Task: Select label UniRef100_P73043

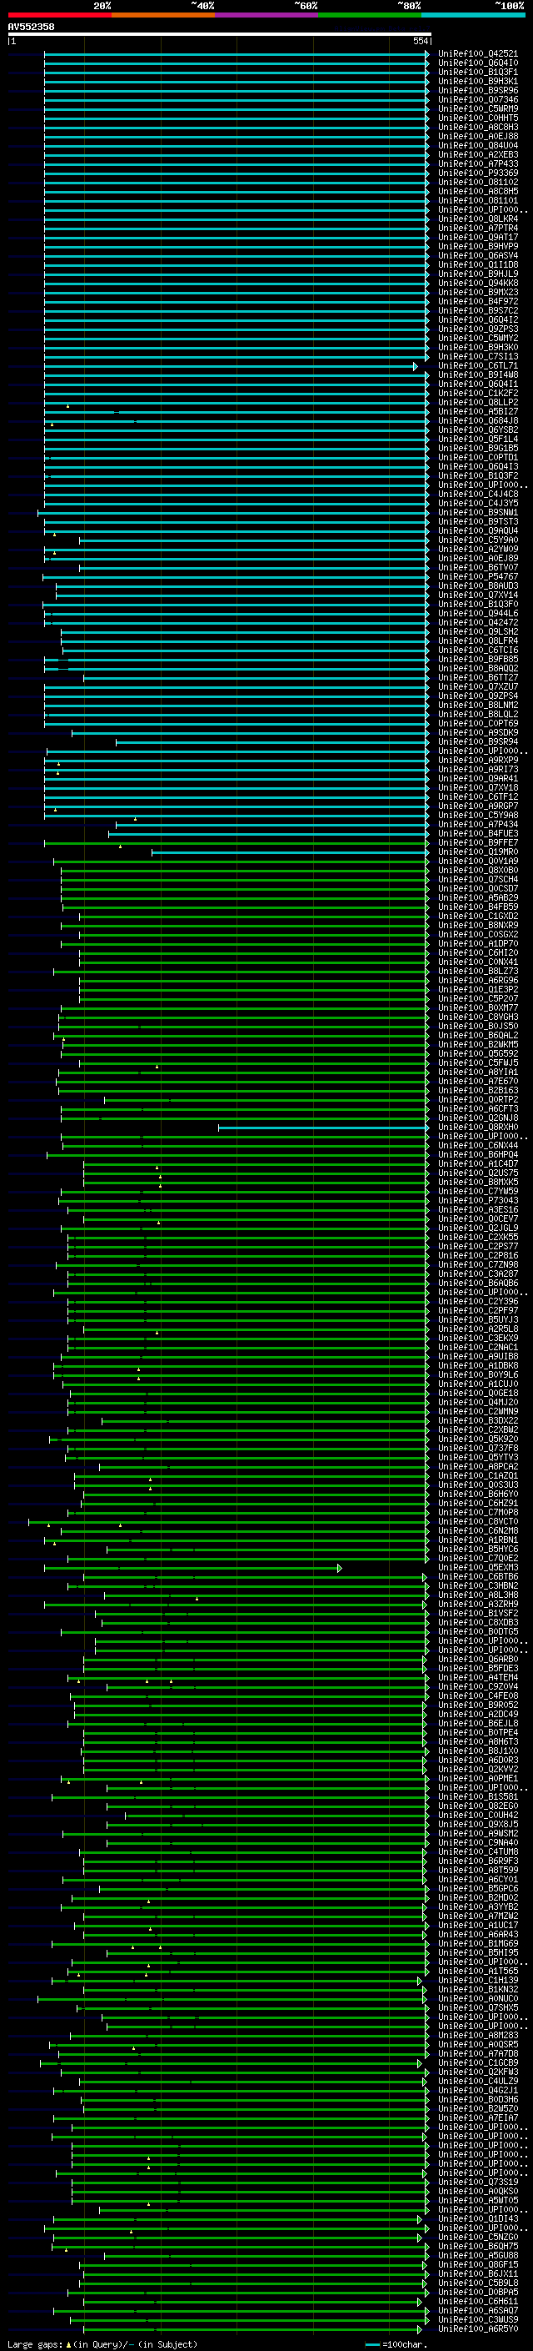Action: [477, 1200]
